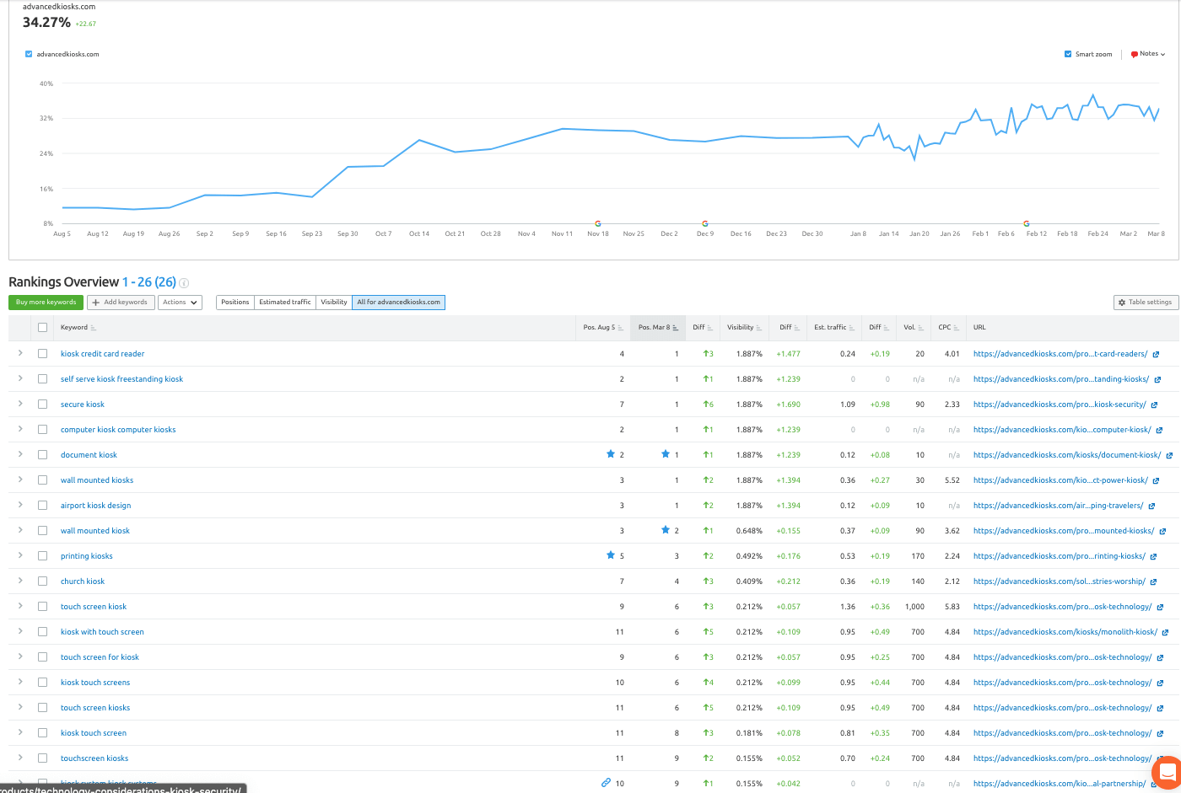1181x793 pixels.
Task: Click the info icon beside Rankings Overview
Action: [x=184, y=283]
